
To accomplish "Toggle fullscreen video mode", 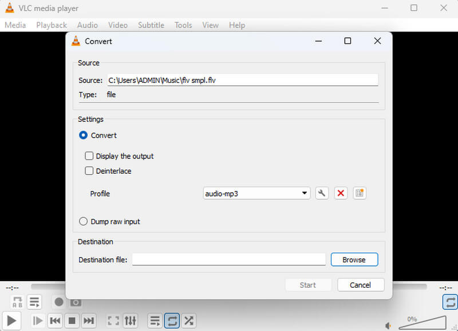I will tap(113, 321).
